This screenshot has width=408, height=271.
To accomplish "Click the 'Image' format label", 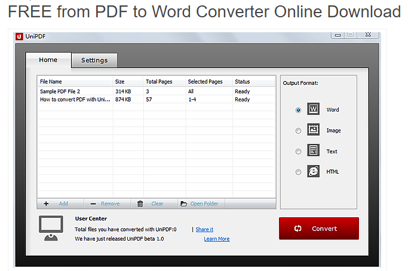I will [333, 131].
